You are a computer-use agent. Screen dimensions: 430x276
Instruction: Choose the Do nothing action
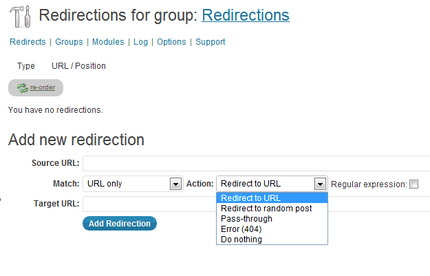[x=241, y=240]
